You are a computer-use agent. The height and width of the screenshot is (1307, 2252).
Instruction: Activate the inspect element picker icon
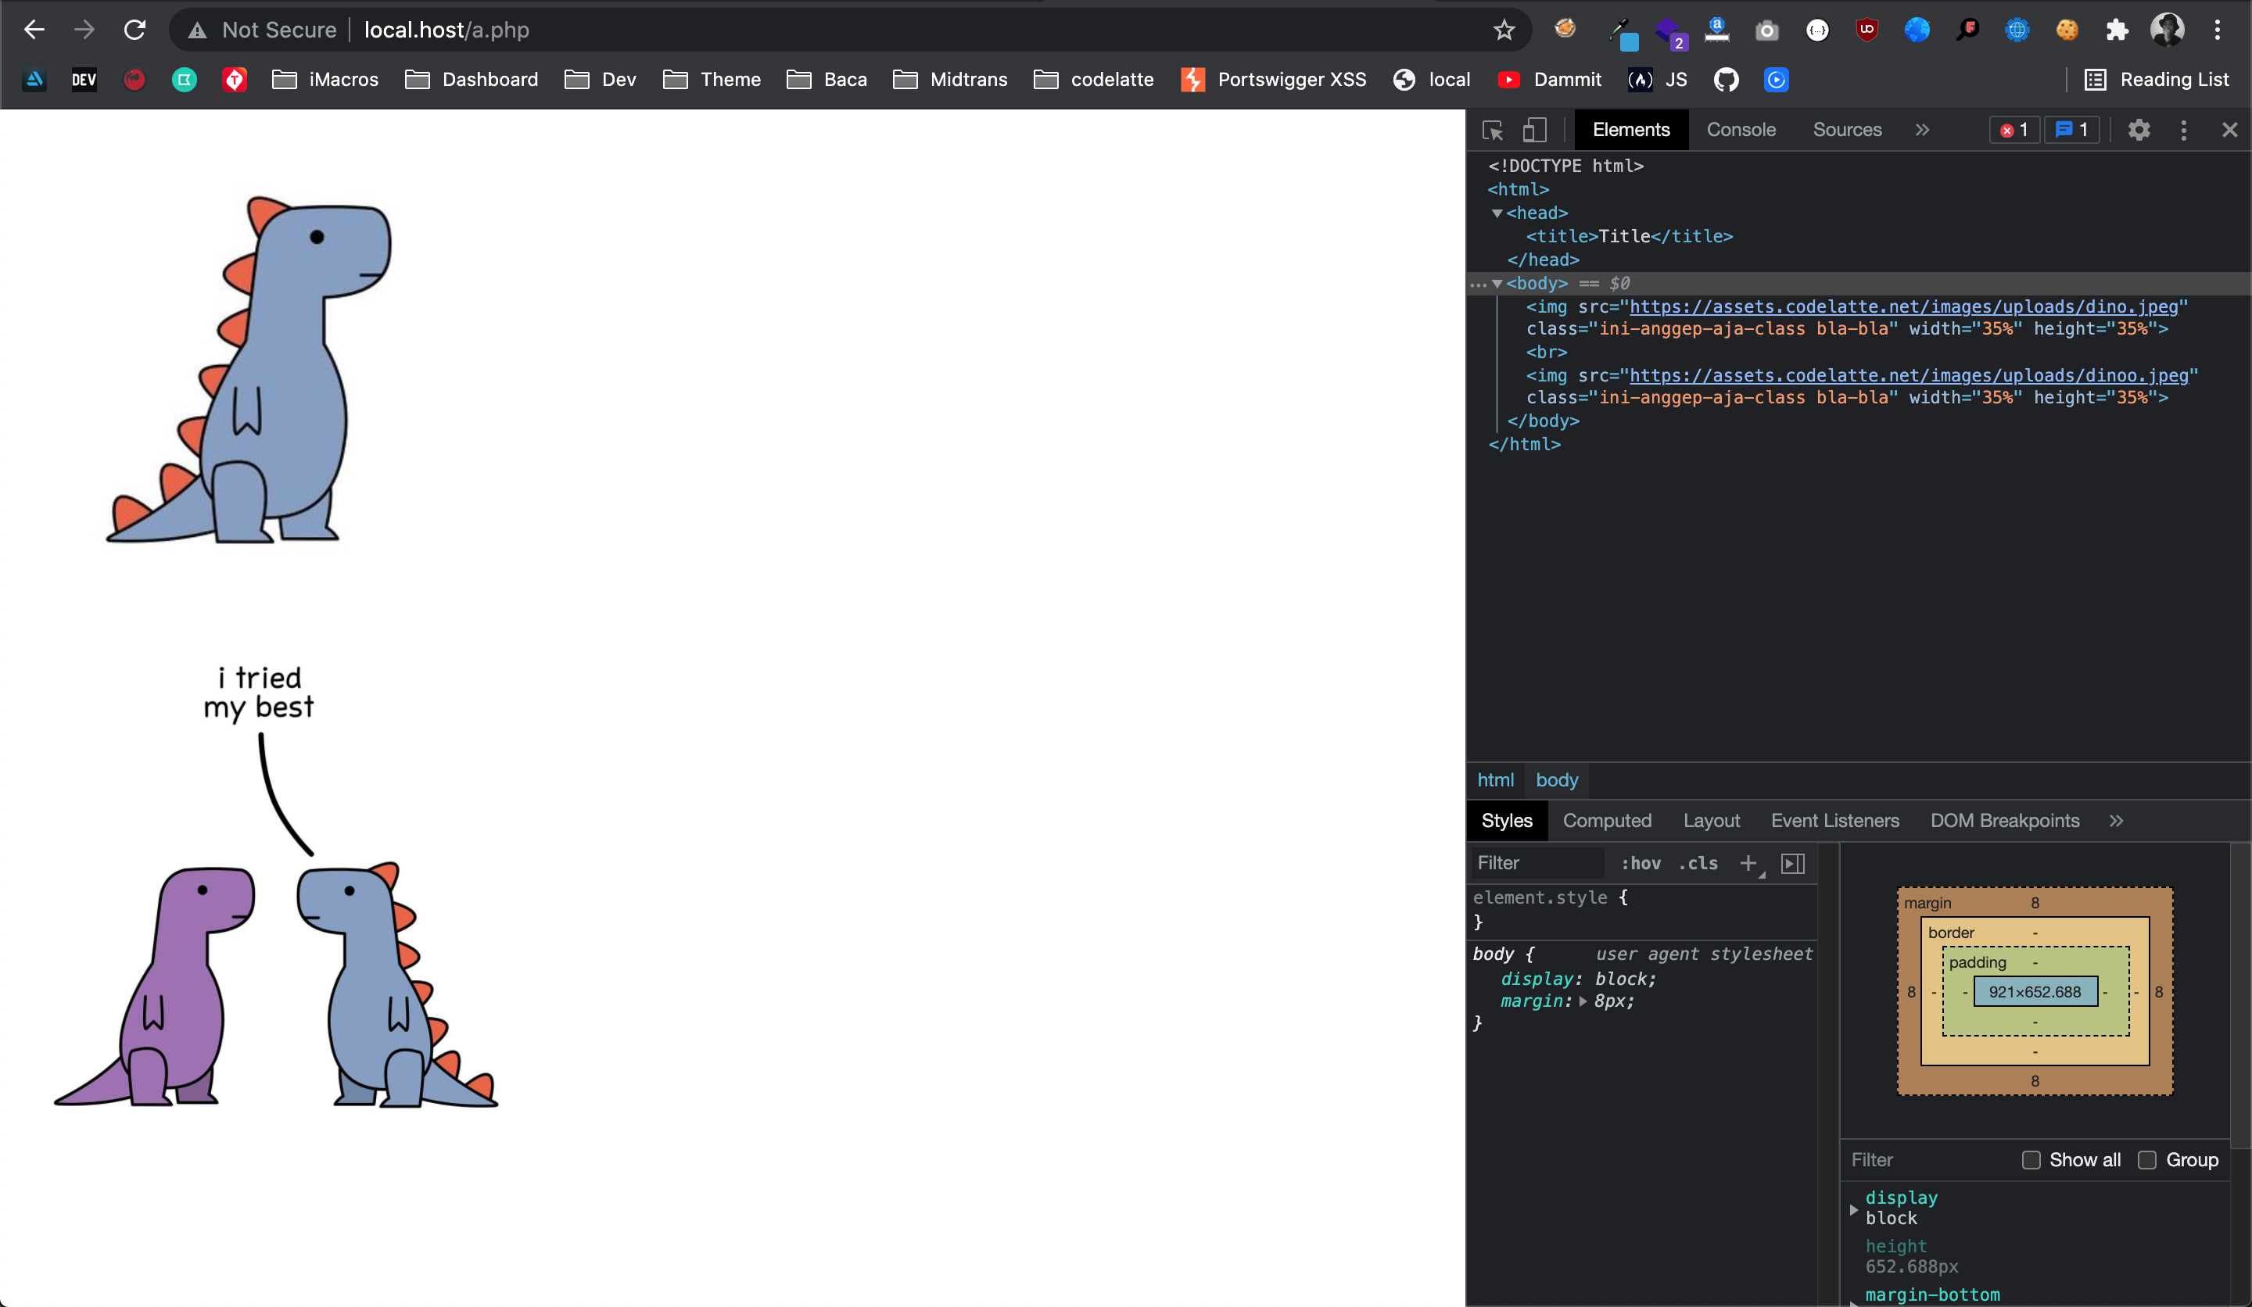[1493, 131]
